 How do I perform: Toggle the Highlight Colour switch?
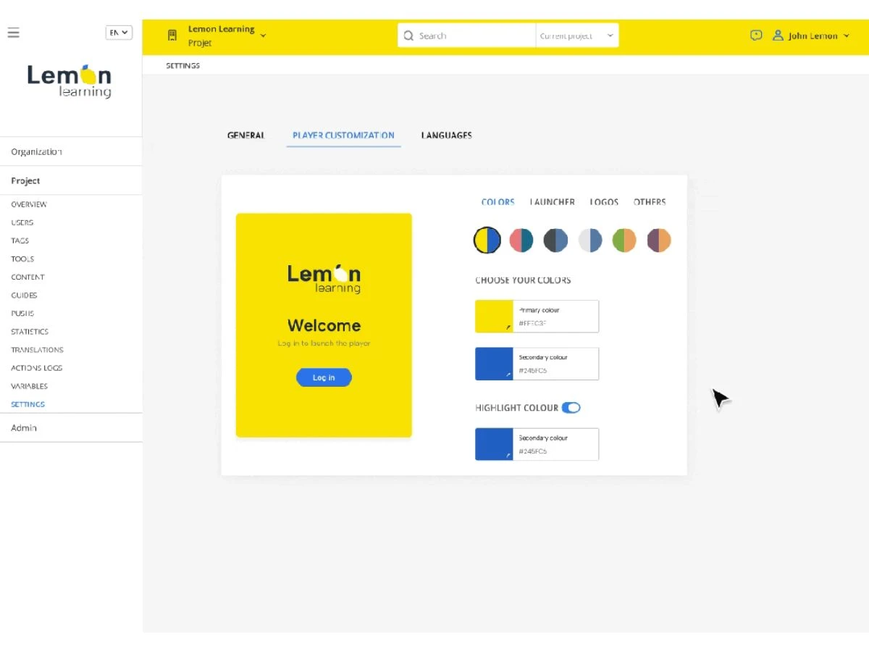pyautogui.click(x=571, y=408)
